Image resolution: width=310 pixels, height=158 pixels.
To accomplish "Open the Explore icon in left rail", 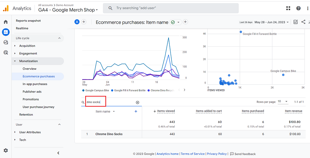I will 5,42.
